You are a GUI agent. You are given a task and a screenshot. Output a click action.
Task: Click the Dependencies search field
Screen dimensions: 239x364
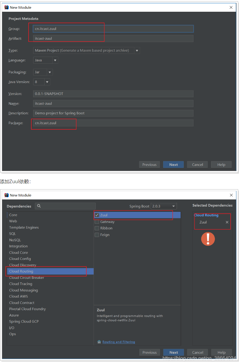pos(65,206)
